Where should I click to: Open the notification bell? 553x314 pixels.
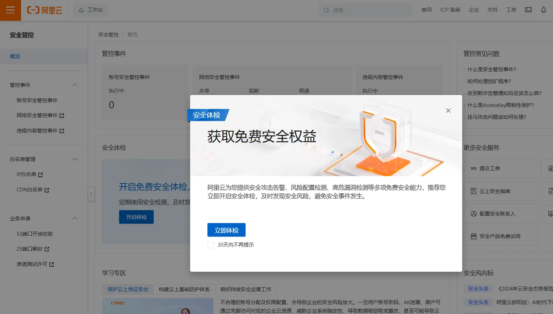tap(544, 10)
